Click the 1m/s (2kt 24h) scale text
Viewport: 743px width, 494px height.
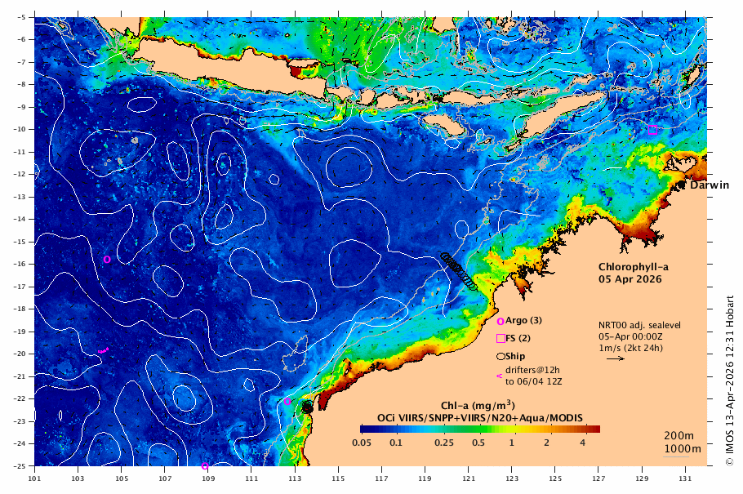(630, 349)
